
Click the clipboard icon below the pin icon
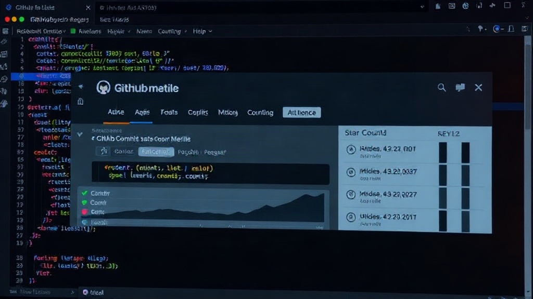[81, 101]
